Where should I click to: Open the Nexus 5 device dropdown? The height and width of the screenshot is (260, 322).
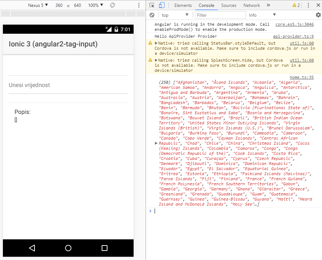38,5
